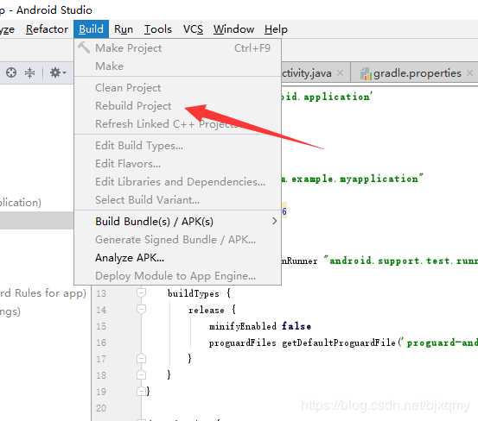Choose Generate Signed Bundle / APK
This screenshot has width=478, height=421.
(177, 240)
